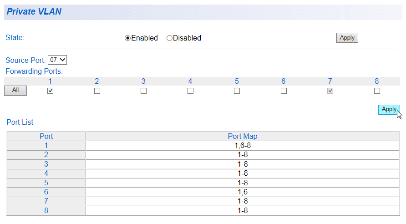Screen dimensions: 406x224
Task: Click the Port Map column header
Action: [242, 136]
